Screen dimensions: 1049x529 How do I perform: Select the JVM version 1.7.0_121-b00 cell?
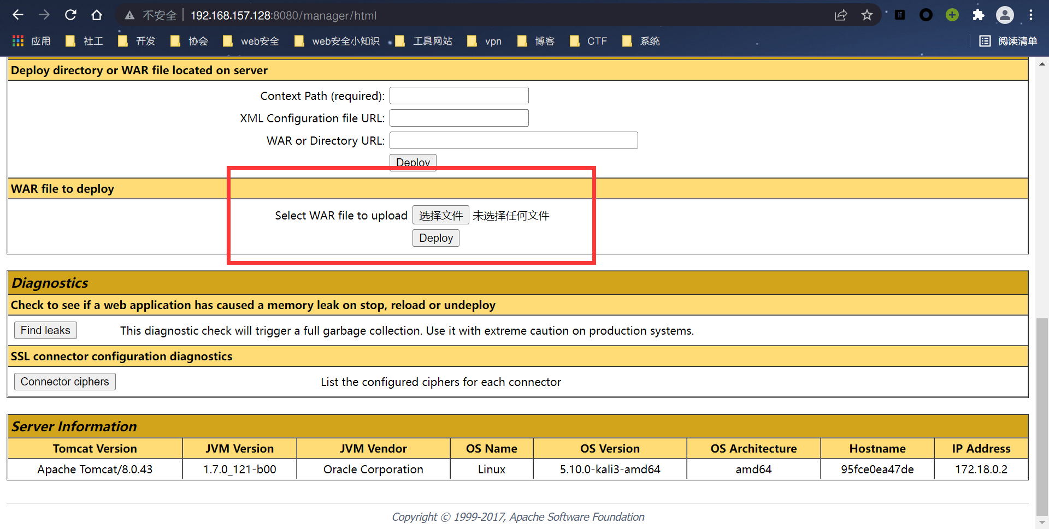240,469
